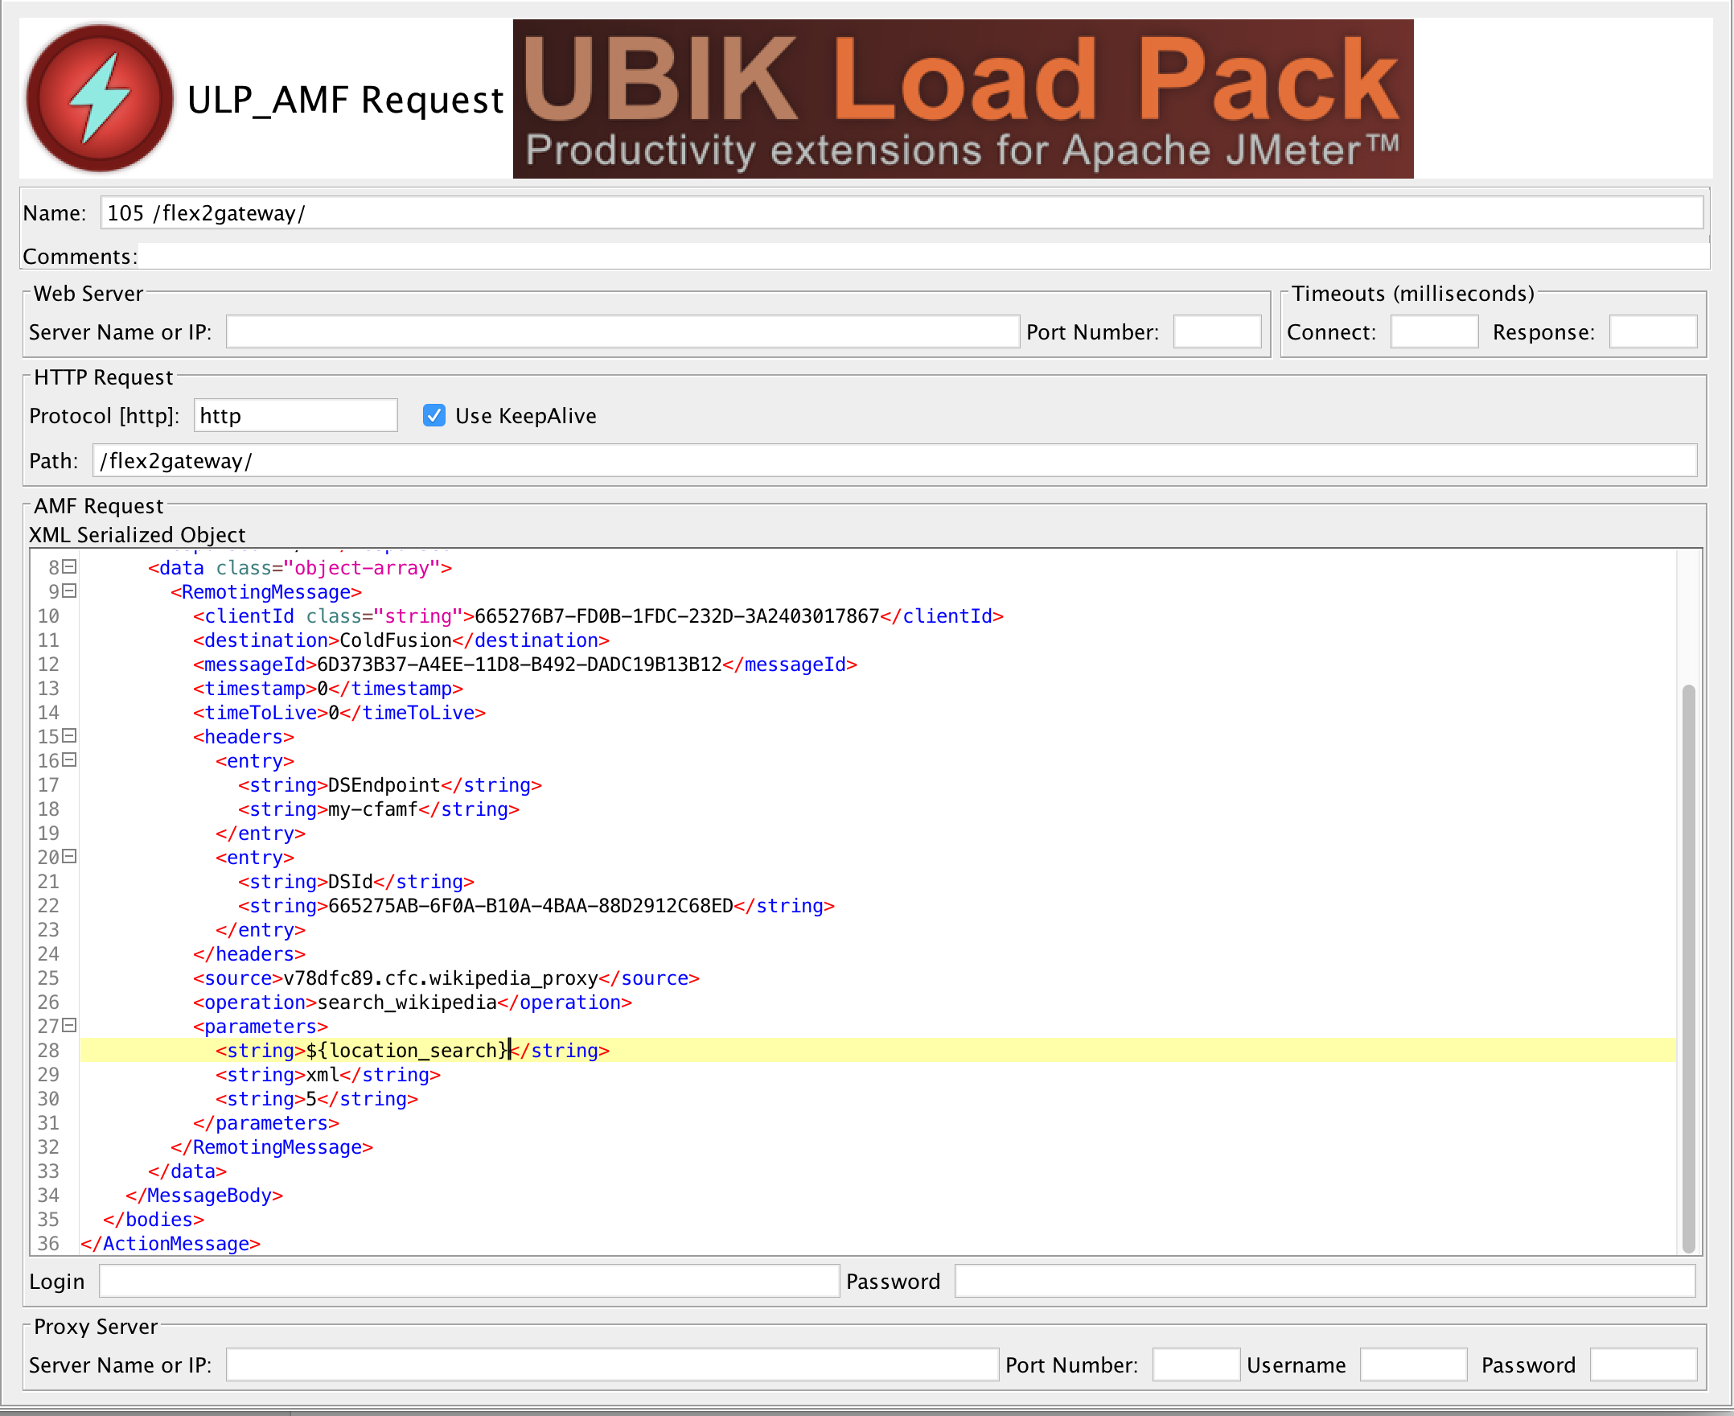This screenshot has width=1734, height=1416.
Task: Collapse the entry fold at line 16
Action: click(70, 760)
